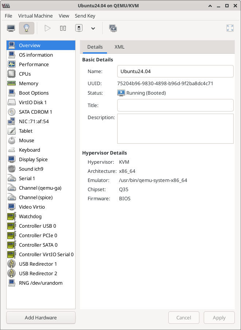The image size is (241, 330).
Task: Click the Add Hardware button
Action: [x=41, y=318]
